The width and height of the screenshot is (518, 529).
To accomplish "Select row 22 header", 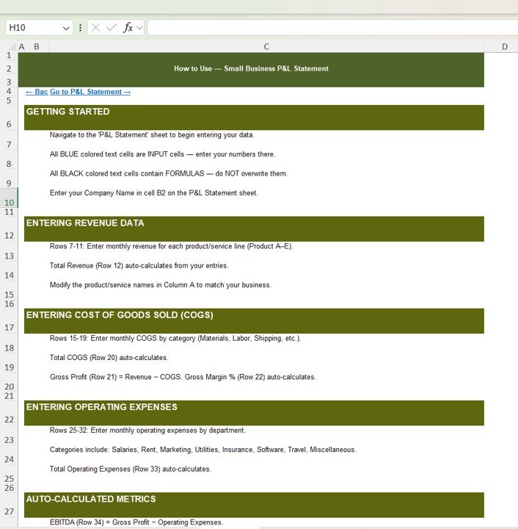I will pyautogui.click(x=8, y=420).
